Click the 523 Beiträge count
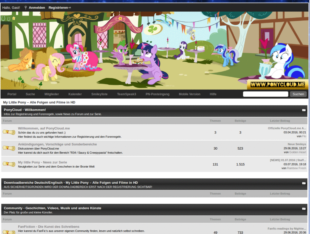Image resolution: width=312 pixels, height=234 pixels. click(240, 148)
